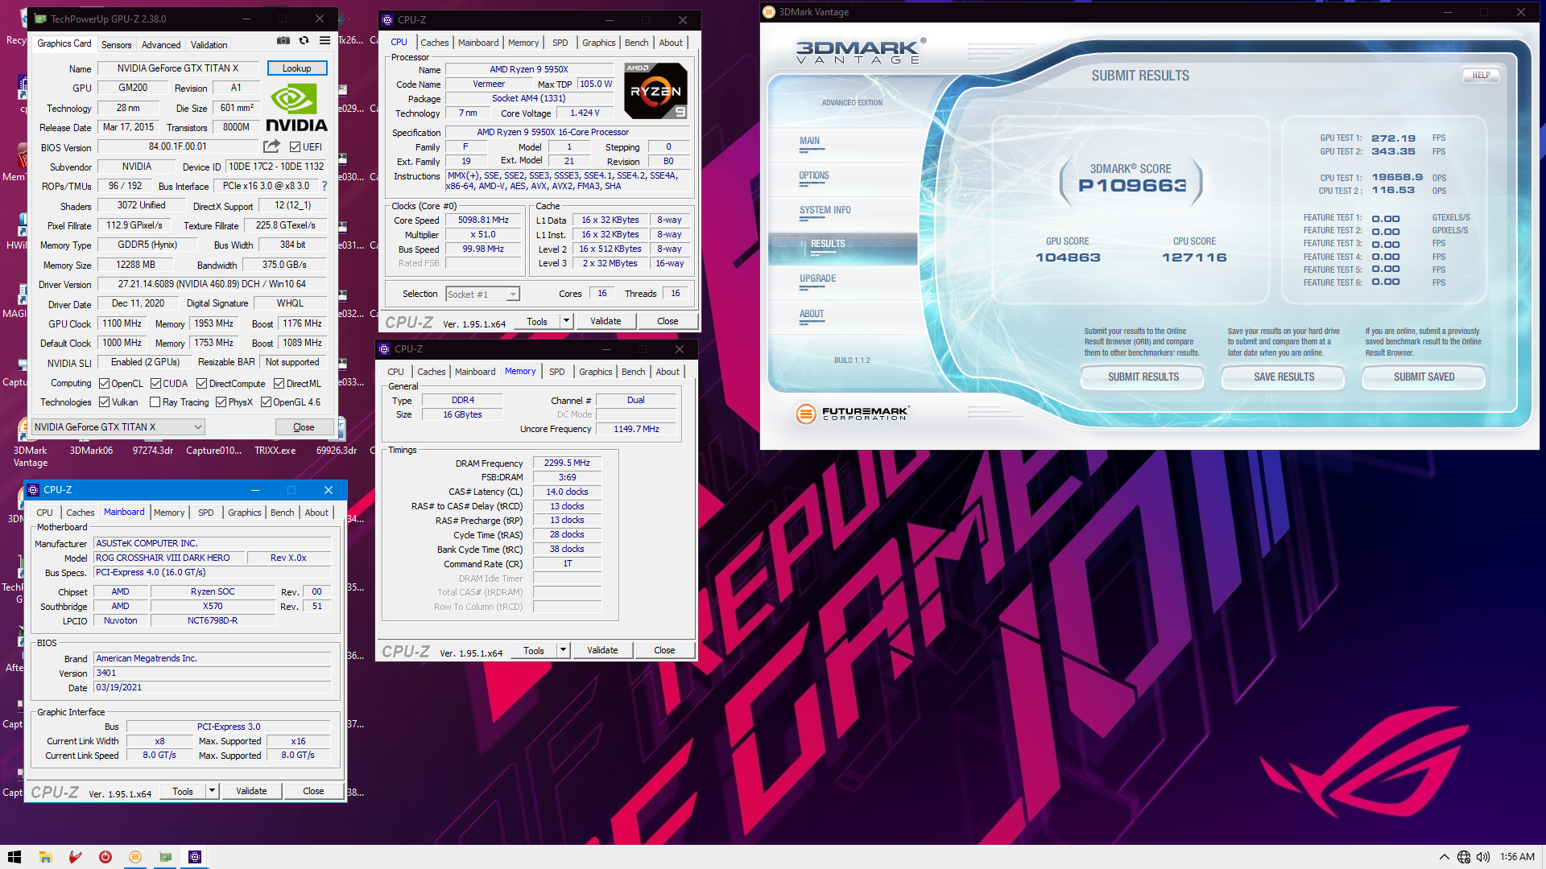Toggle the OpenCL checkbox
The height and width of the screenshot is (869, 1546).
coord(104,384)
